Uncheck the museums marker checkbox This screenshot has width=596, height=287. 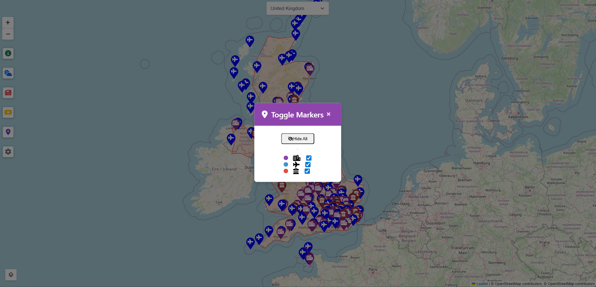[307, 171]
